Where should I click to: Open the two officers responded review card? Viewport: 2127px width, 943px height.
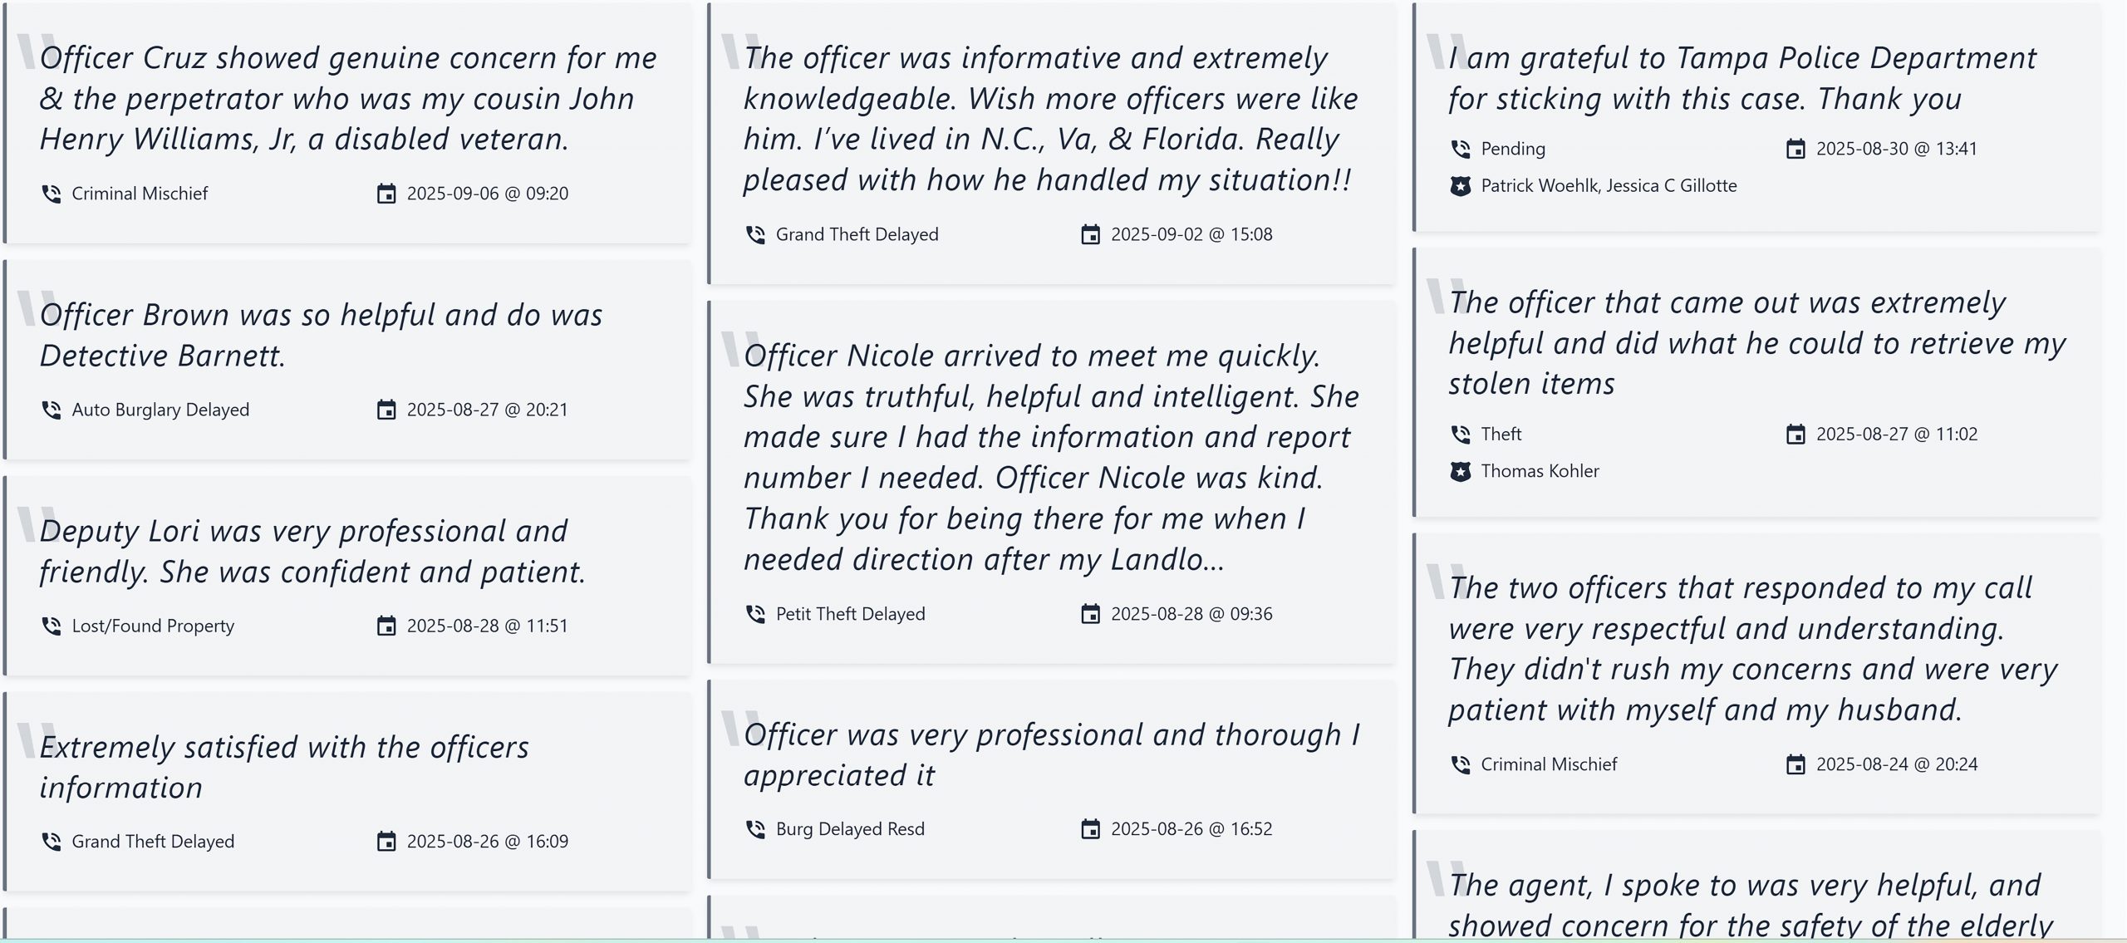click(x=1756, y=674)
